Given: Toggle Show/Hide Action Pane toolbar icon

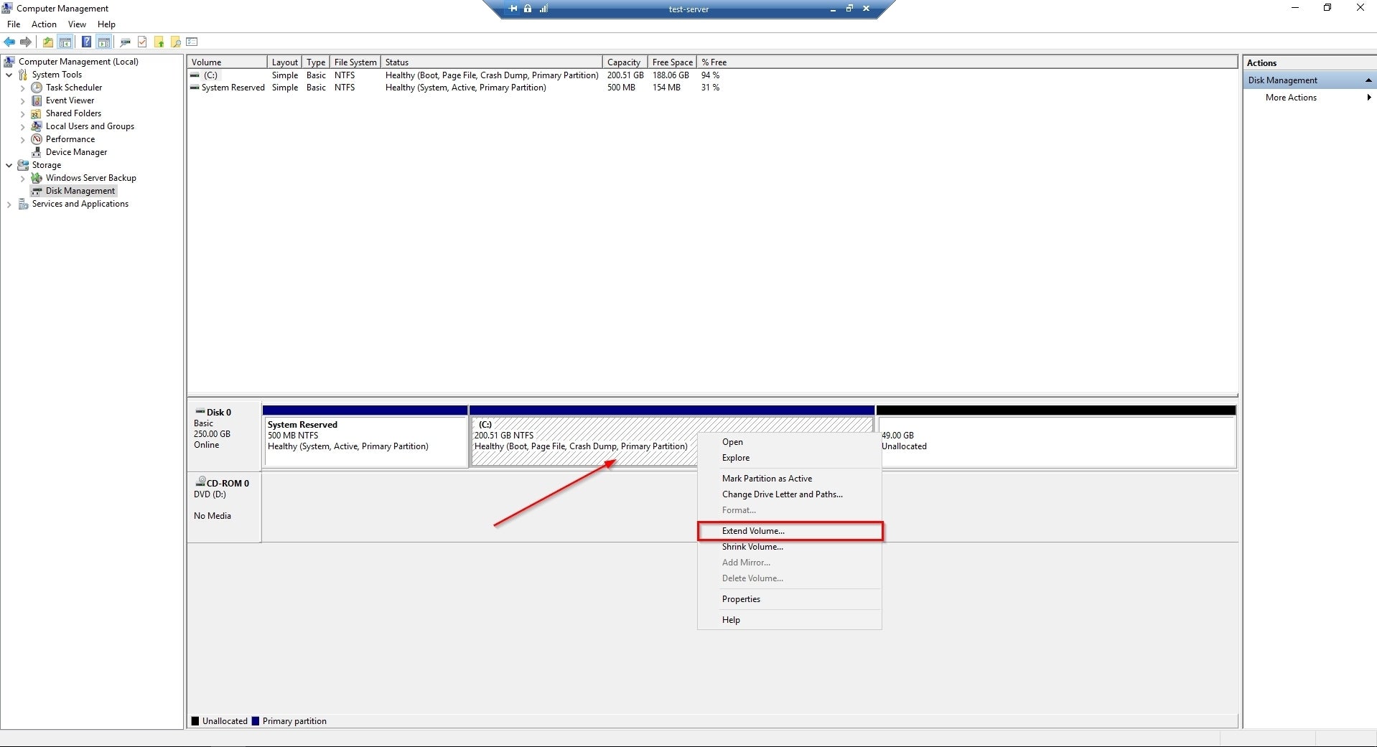Looking at the screenshot, I should (104, 42).
